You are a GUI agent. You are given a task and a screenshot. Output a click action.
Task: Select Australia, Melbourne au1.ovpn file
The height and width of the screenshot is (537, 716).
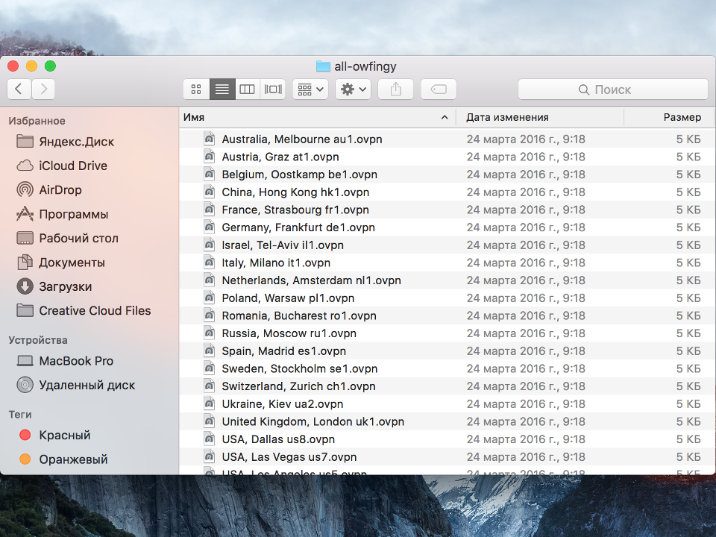point(447,139)
